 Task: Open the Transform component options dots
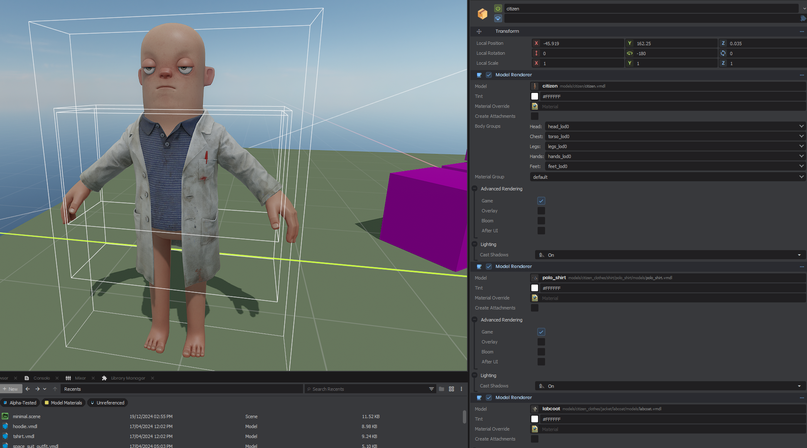pos(802,32)
